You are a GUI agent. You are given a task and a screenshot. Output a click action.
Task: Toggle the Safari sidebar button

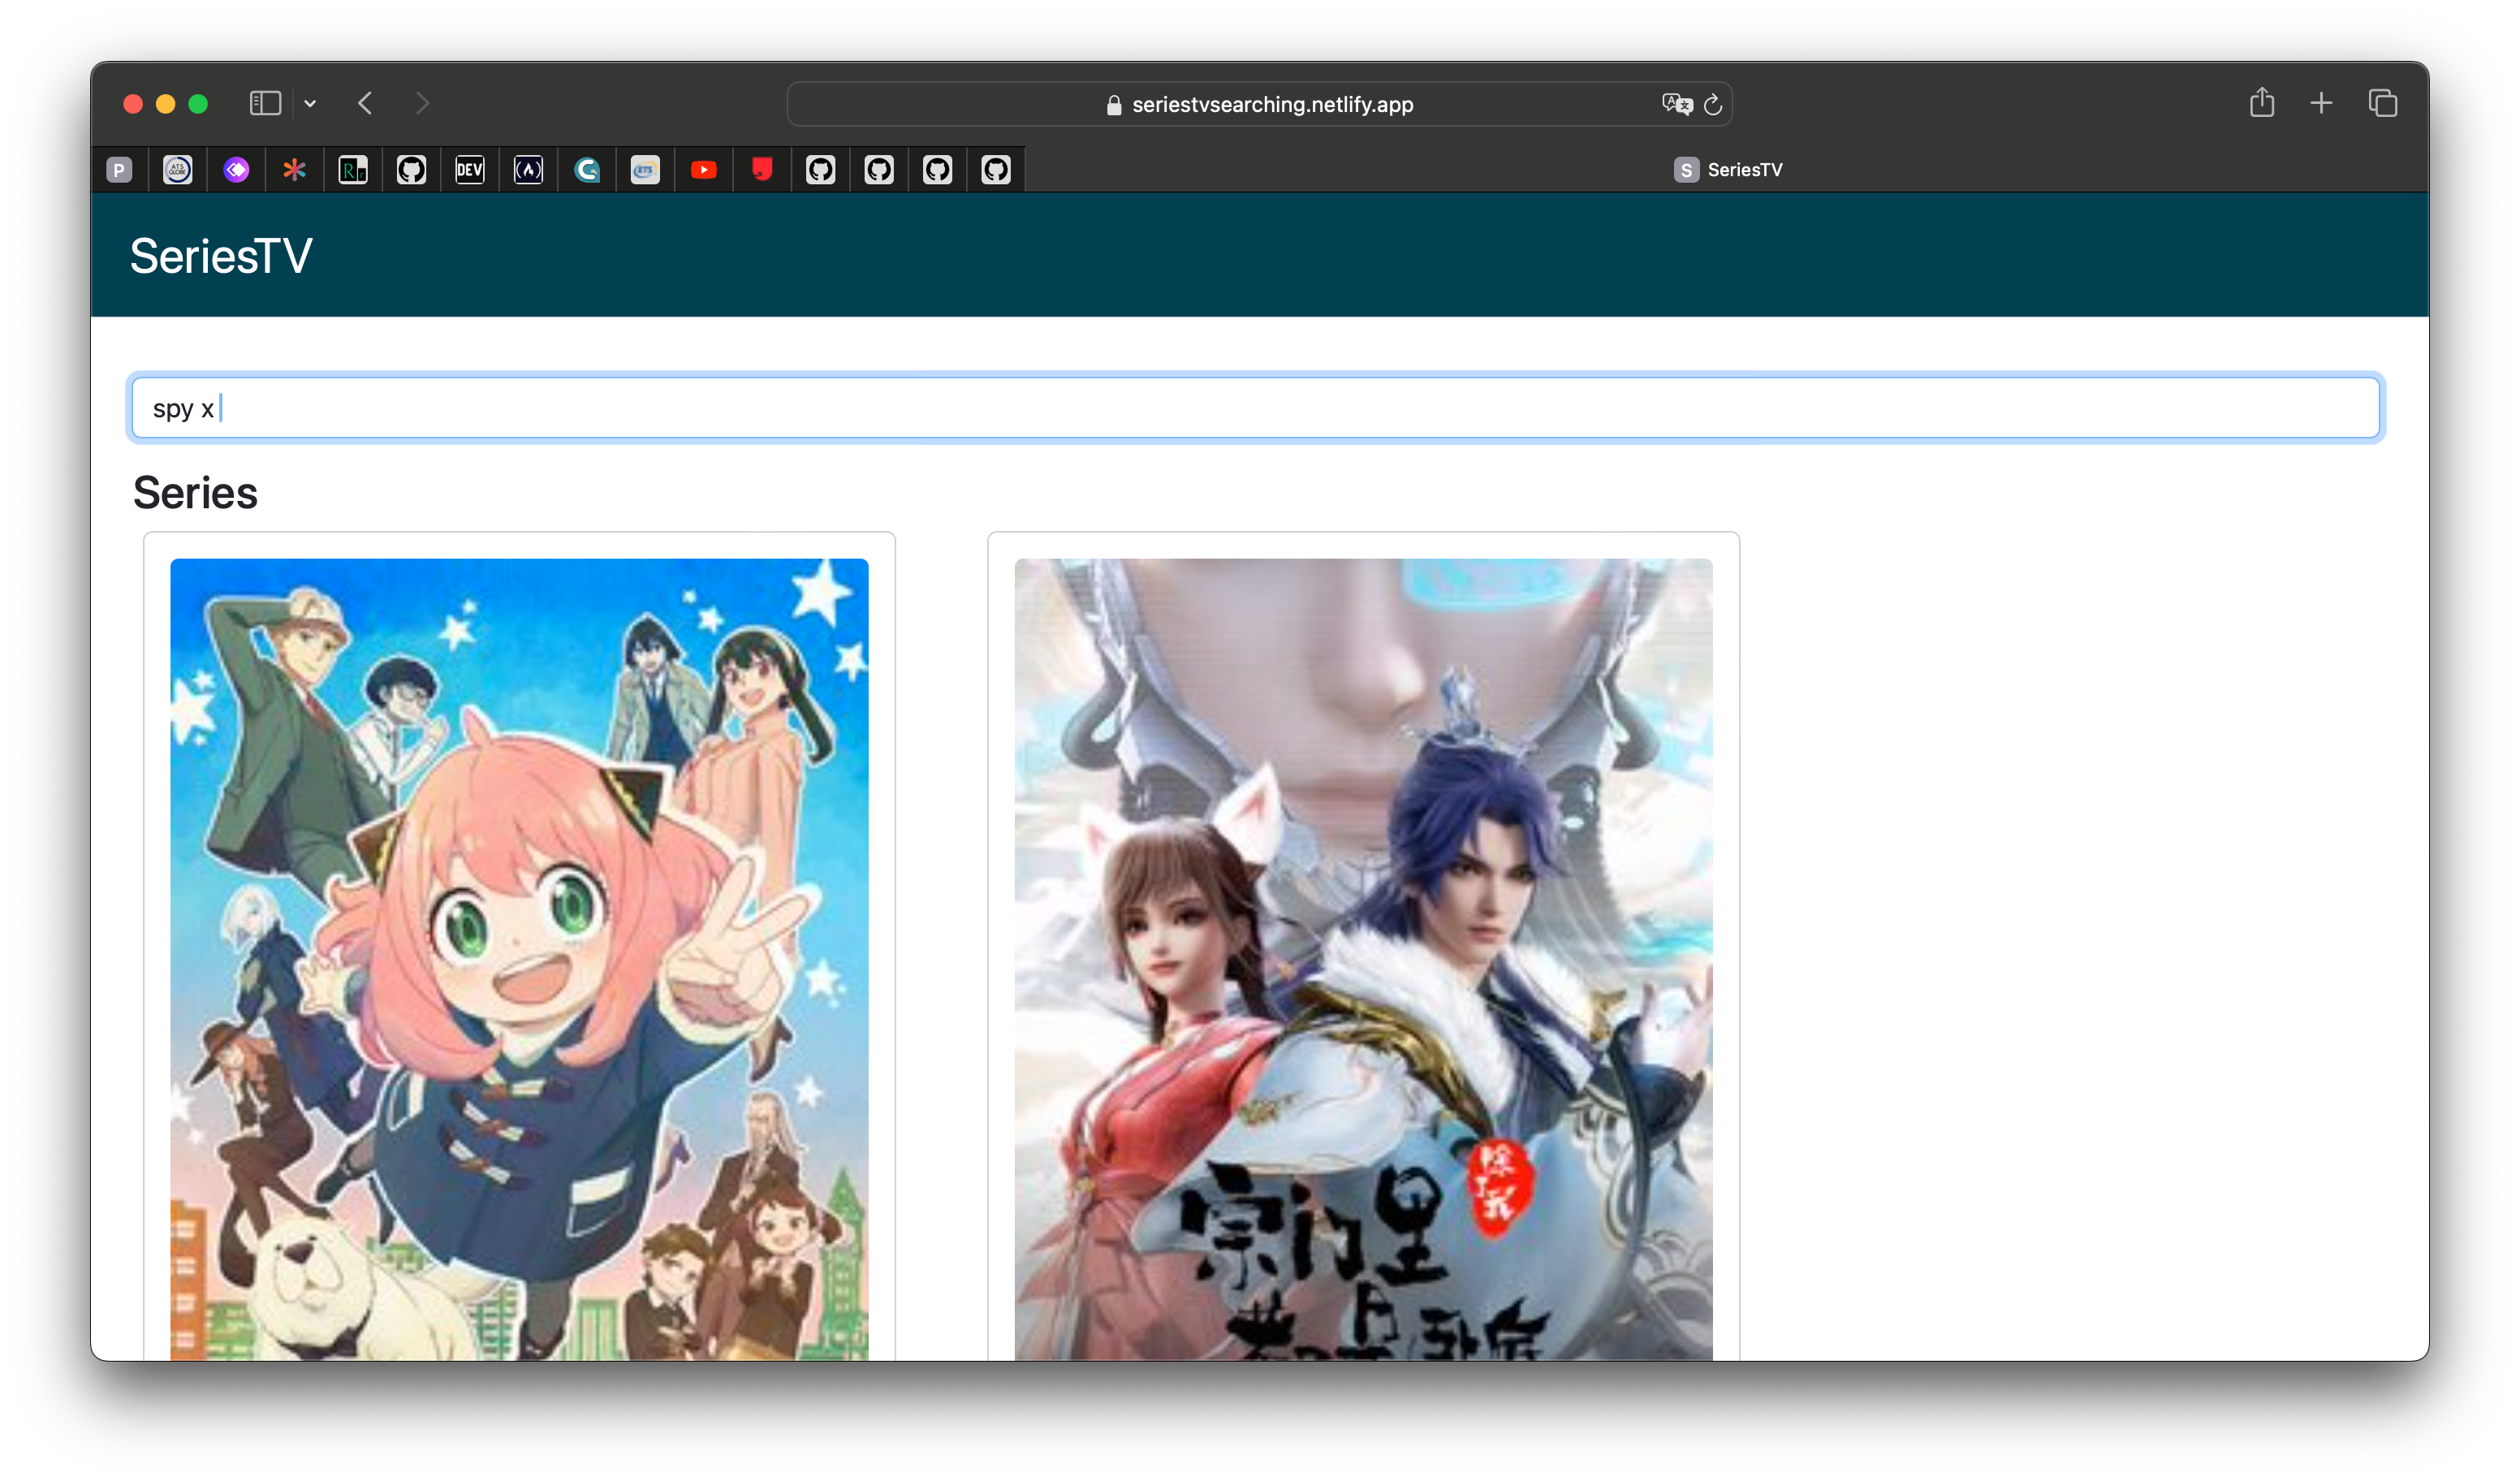point(265,103)
